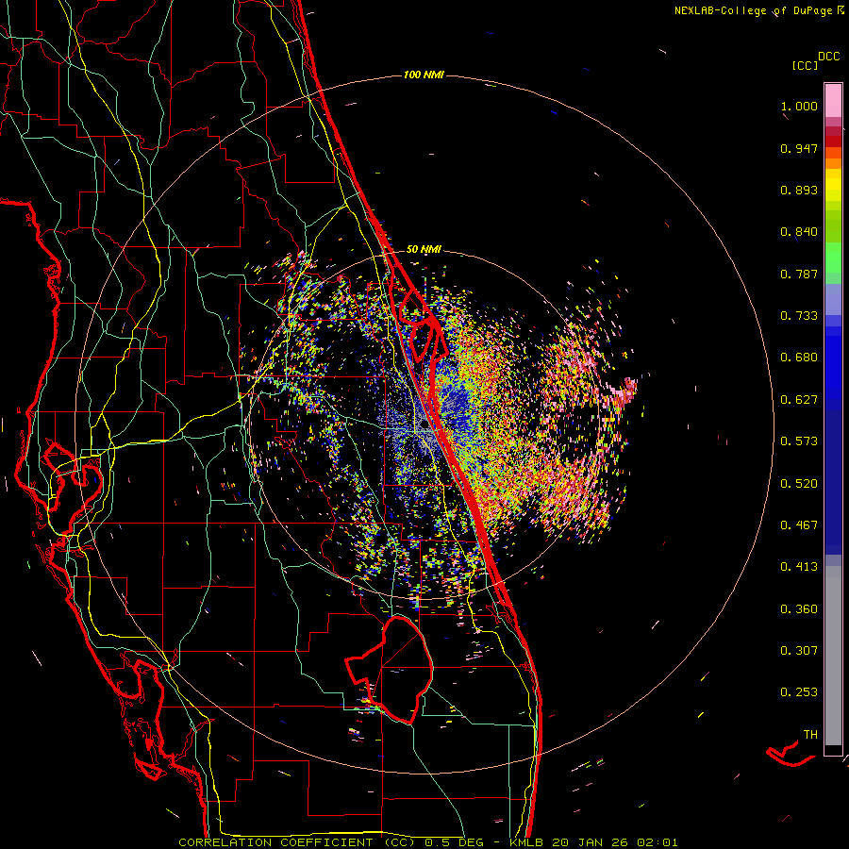Select the 0.680 scale value
The height and width of the screenshot is (849, 849).
click(x=799, y=358)
